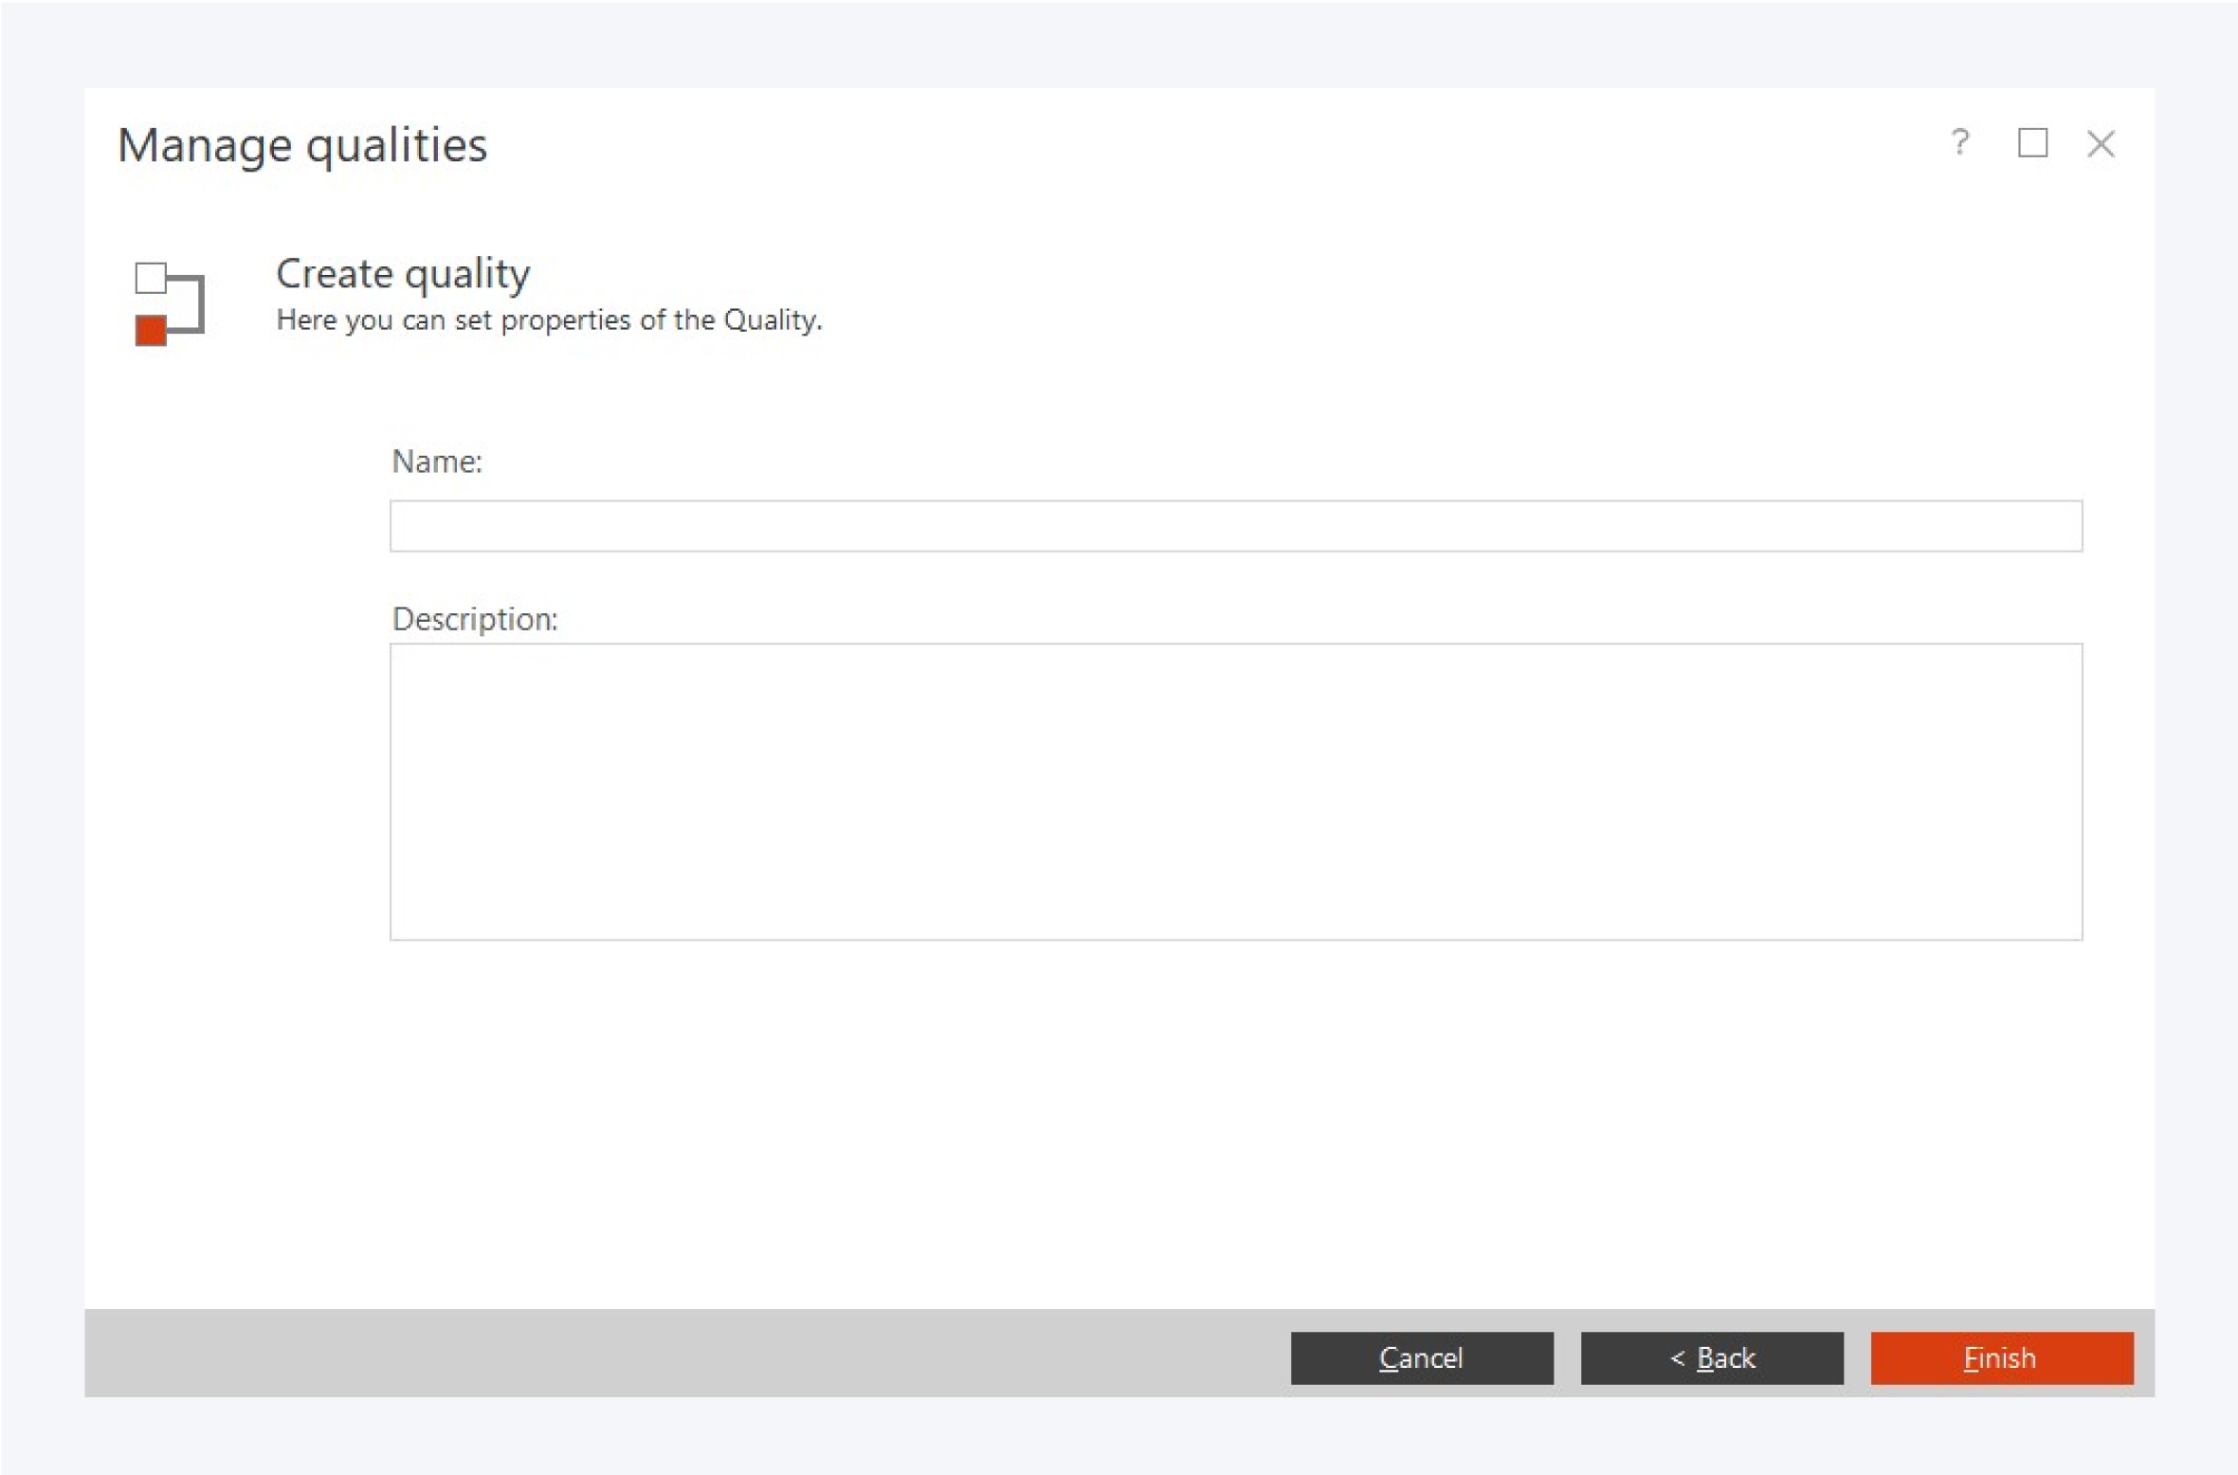Click the Description field label

tap(475, 619)
